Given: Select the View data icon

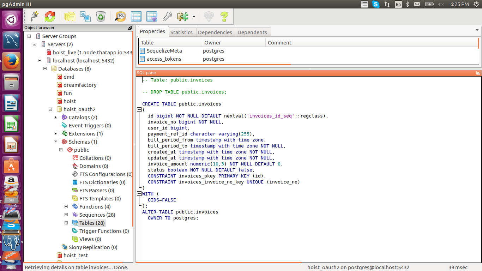Looking at the screenshot, I should point(136,16).
